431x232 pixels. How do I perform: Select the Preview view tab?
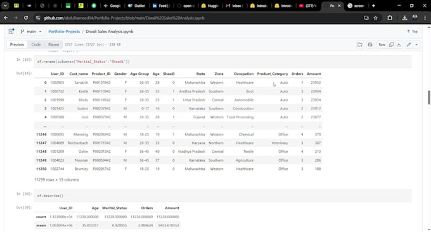pos(17,44)
